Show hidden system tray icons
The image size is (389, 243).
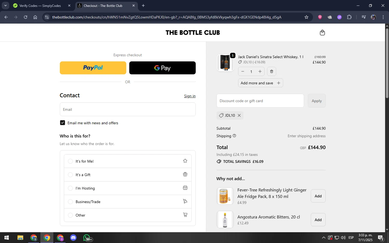(324, 238)
